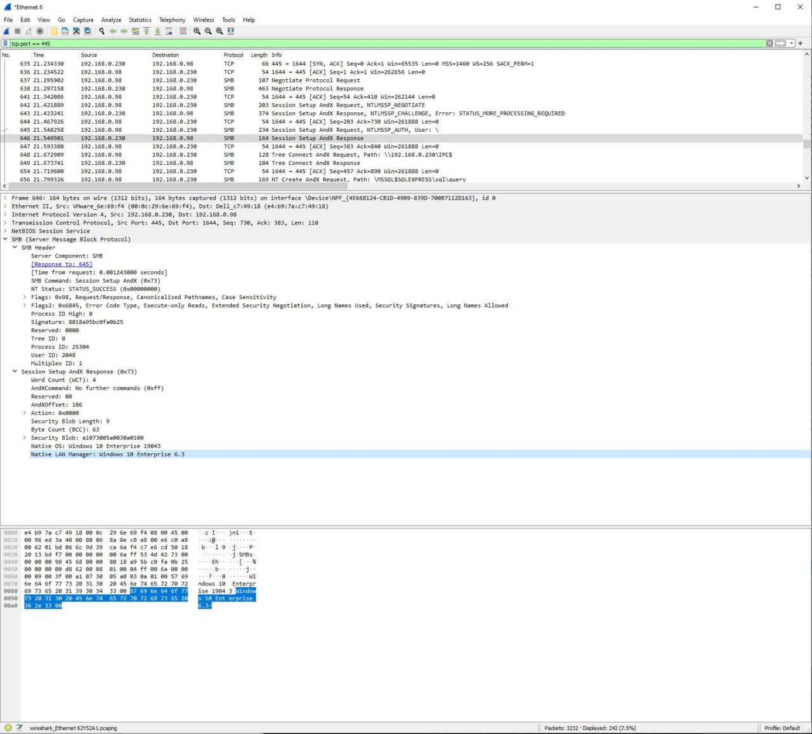Go back in packet history

[x=113, y=31]
